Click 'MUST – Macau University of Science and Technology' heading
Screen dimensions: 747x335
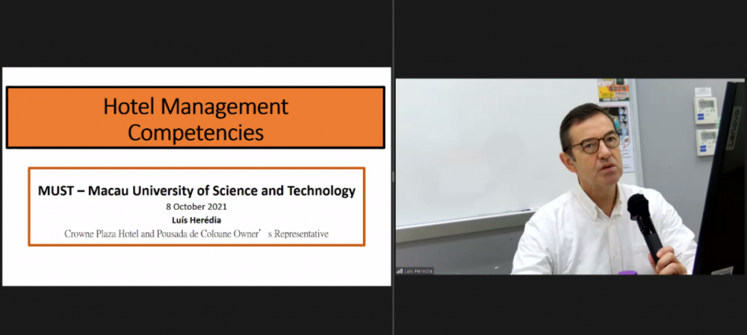point(196,191)
